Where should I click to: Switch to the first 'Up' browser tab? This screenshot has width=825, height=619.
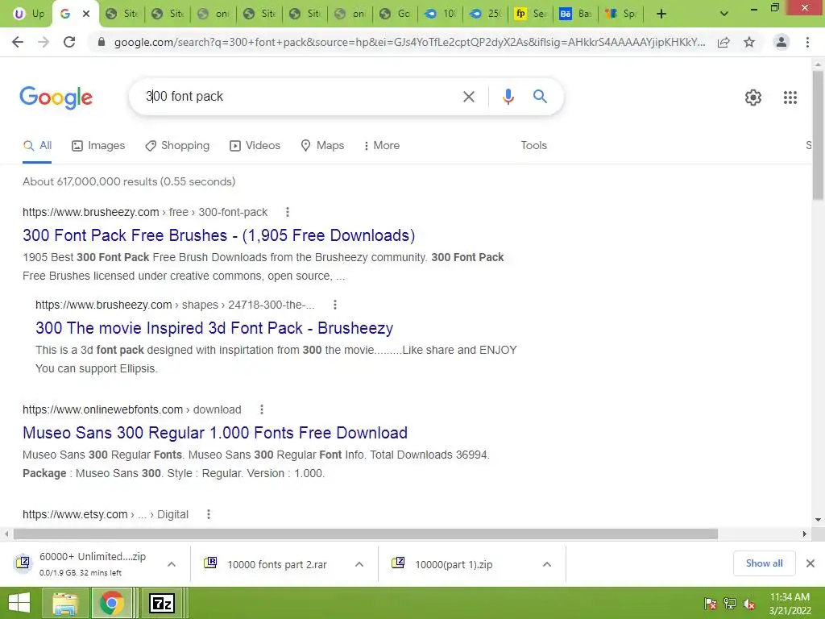point(30,14)
